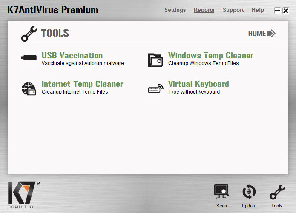
Task: Open the Reports menu
Action: (x=204, y=10)
